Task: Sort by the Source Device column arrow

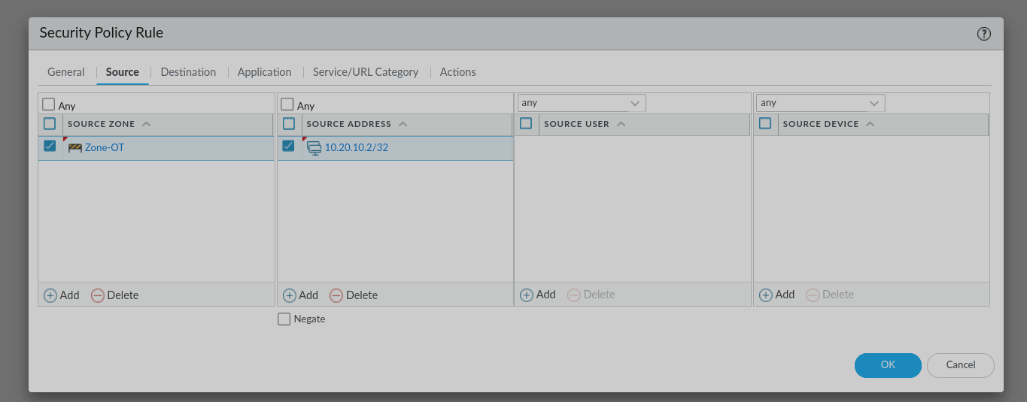Action: click(871, 124)
